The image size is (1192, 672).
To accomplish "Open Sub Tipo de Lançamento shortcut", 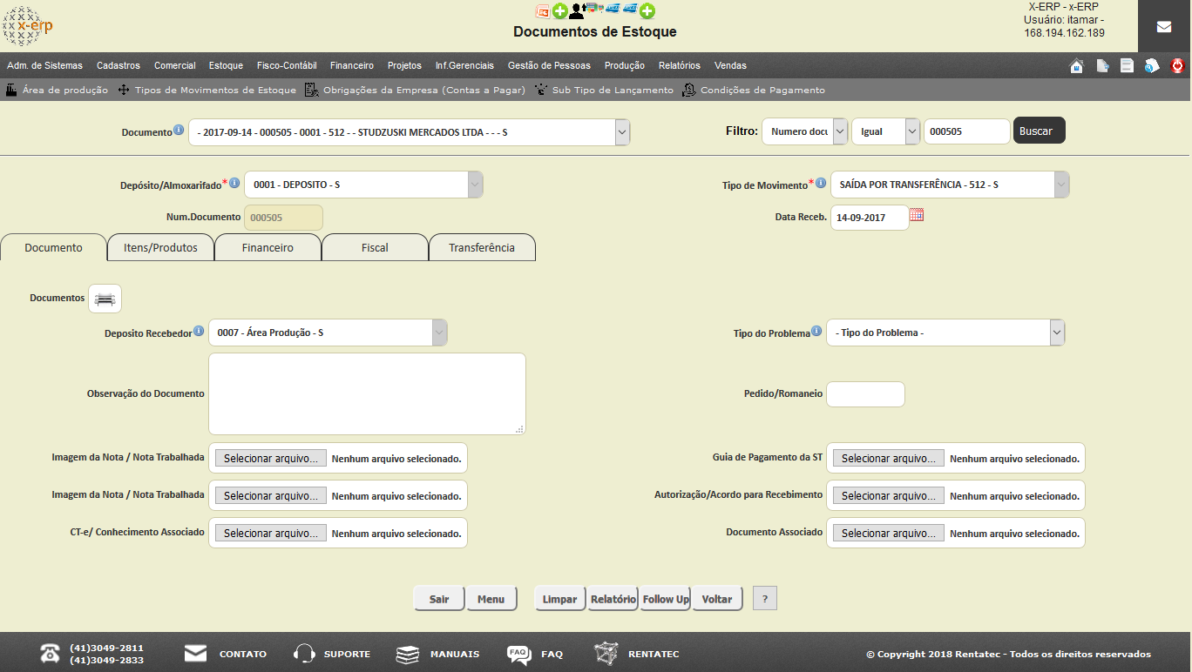I will pos(604,90).
